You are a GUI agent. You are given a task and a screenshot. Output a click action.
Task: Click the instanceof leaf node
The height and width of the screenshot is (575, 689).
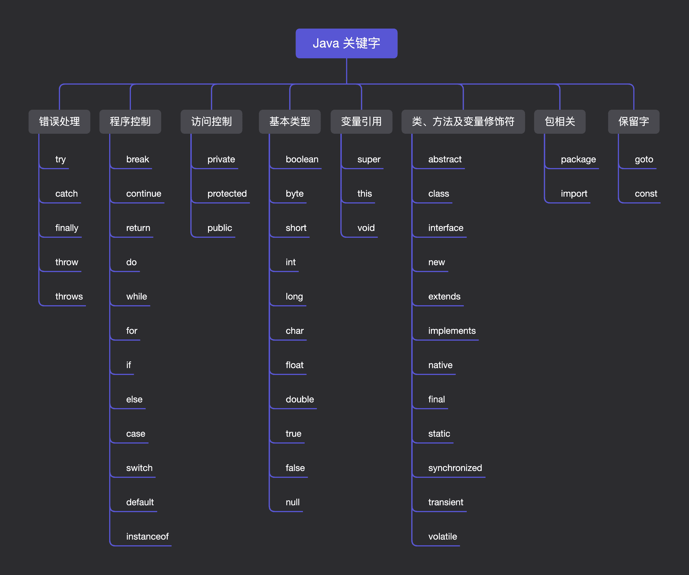(x=147, y=536)
